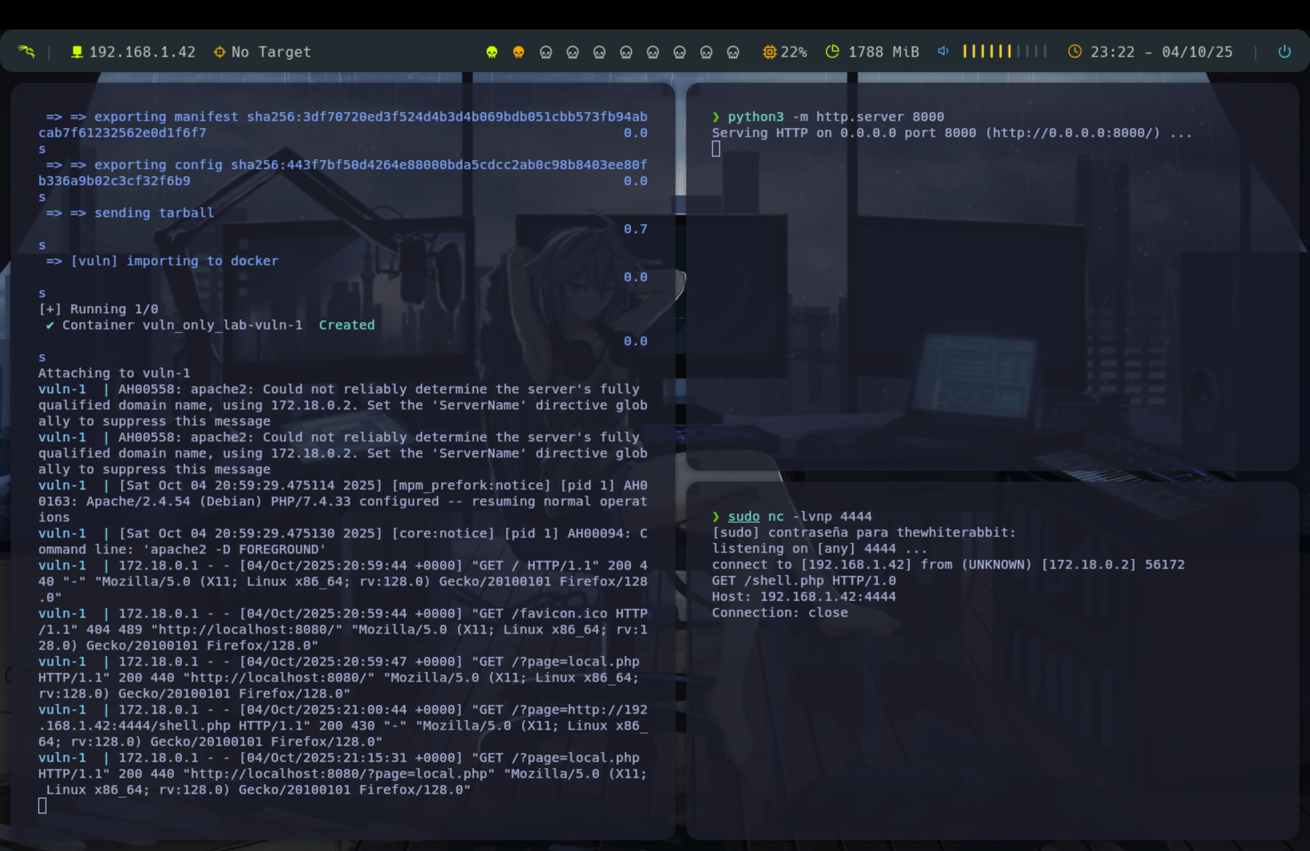This screenshot has height=851, width=1310.
Task: Open the last skull workspace
Action: tap(733, 52)
